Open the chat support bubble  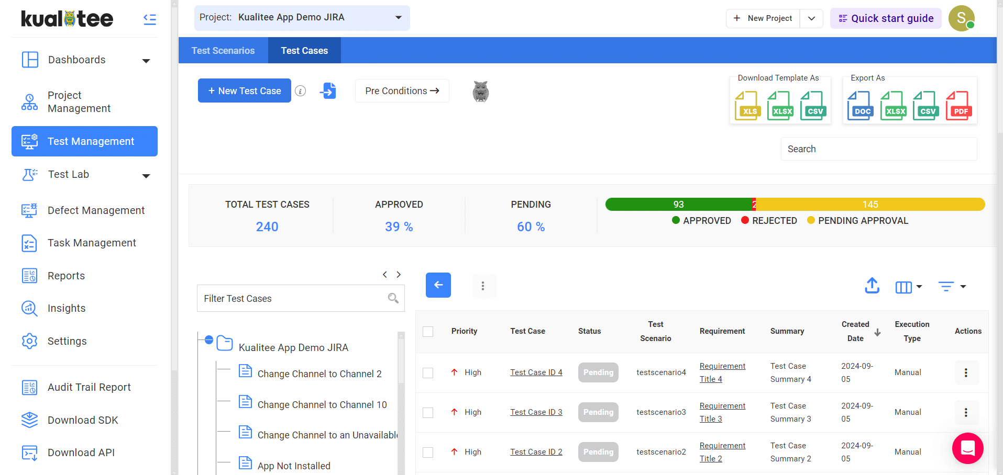pyautogui.click(x=967, y=448)
